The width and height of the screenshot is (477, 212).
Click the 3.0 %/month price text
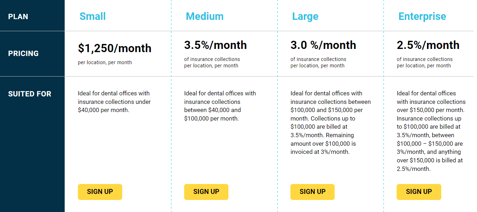[x=323, y=45]
